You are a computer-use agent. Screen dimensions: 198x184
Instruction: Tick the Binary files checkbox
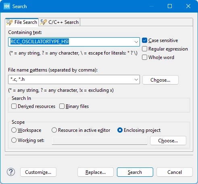[62, 106]
